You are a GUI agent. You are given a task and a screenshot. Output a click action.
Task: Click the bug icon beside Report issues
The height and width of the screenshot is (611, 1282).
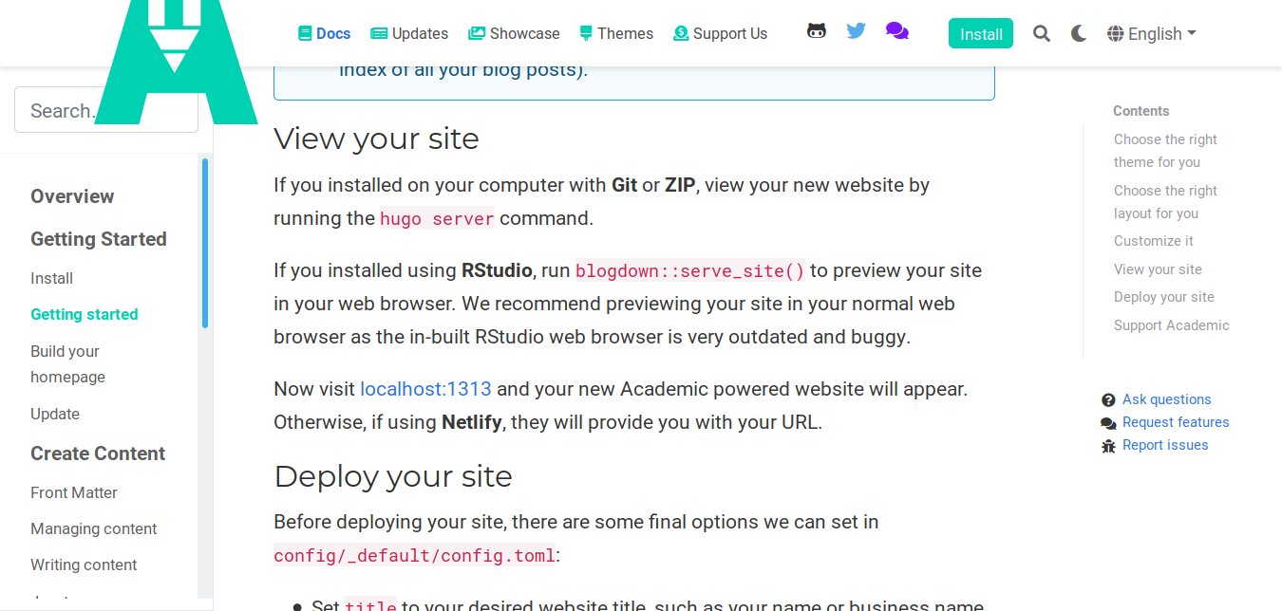(x=1108, y=446)
